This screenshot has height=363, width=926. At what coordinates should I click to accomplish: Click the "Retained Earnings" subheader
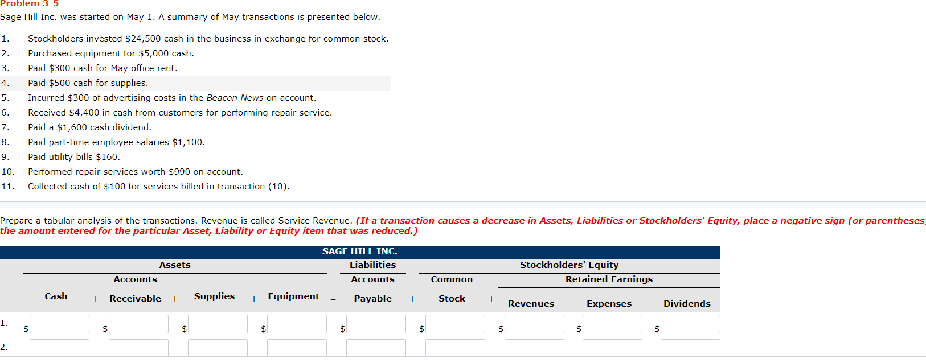pos(609,279)
